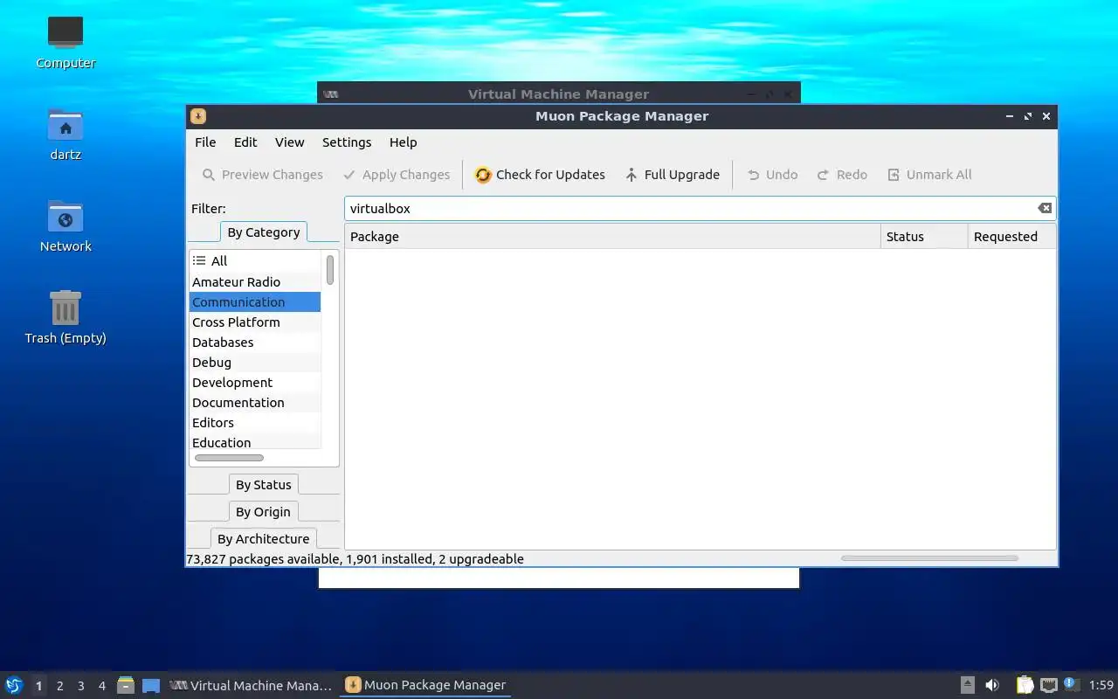Select the Debug category
Viewport: 1118px width, 699px height.
point(255,363)
